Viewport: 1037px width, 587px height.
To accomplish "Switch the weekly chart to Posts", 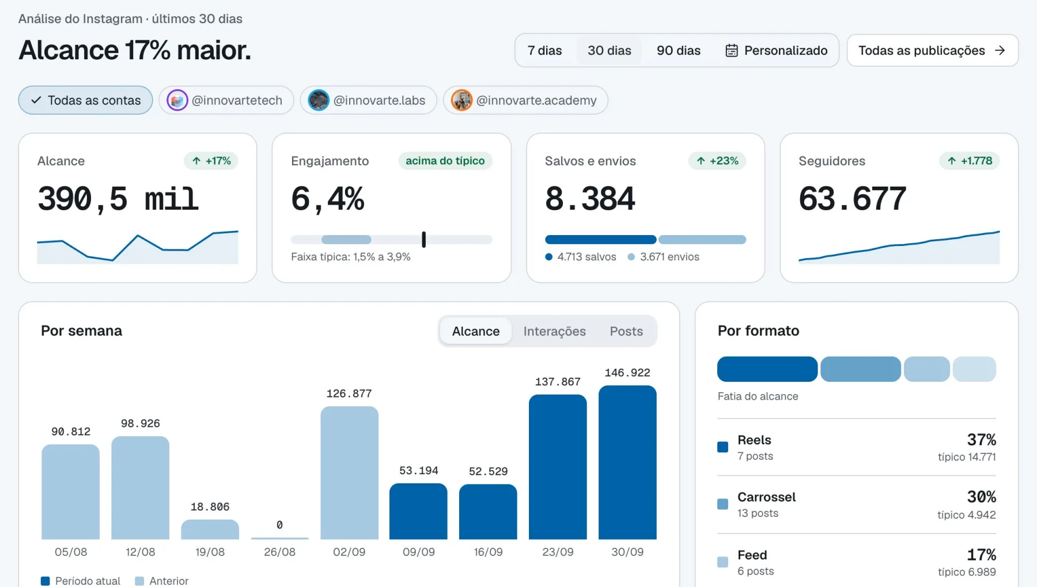I will coord(626,331).
